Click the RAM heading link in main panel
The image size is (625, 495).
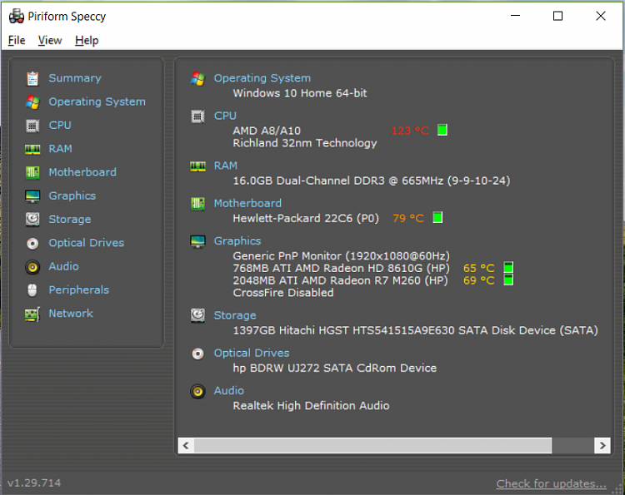(226, 166)
